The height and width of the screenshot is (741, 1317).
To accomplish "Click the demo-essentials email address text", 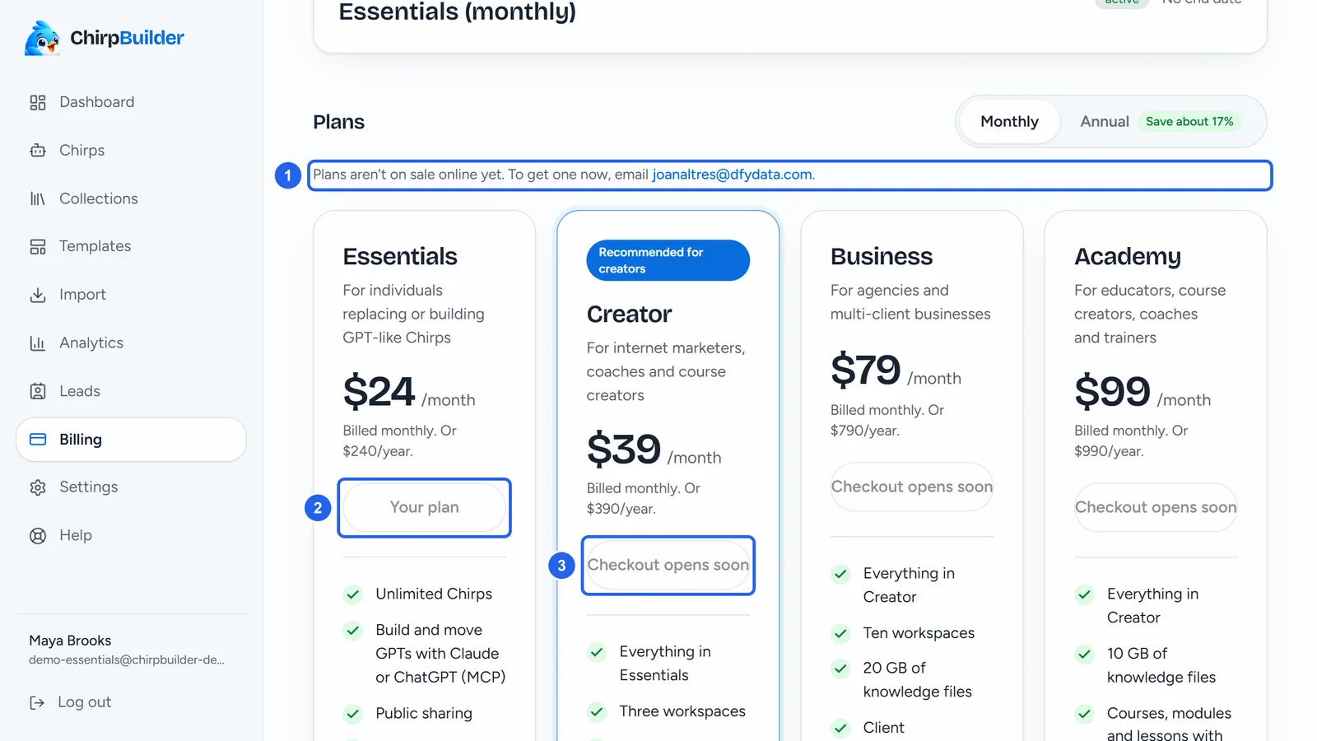I will point(127,660).
